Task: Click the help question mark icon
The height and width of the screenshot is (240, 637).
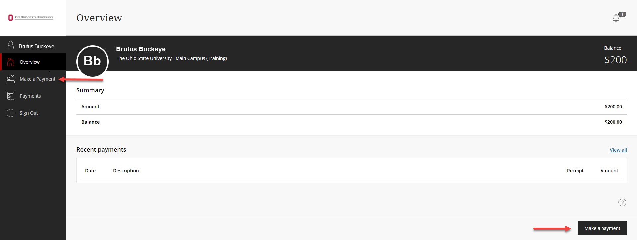Action: pos(622,202)
